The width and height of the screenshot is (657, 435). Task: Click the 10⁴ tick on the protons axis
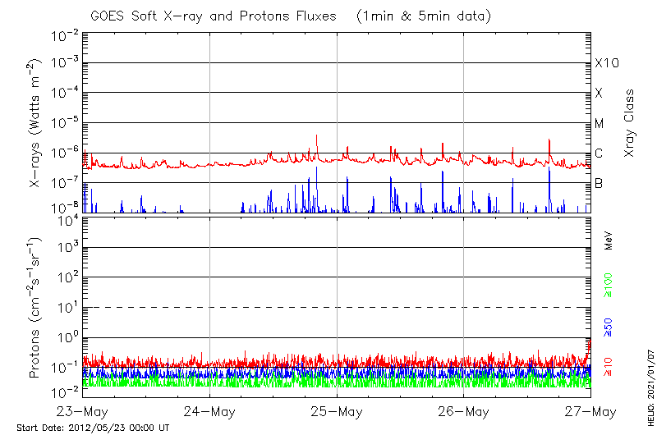click(67, 219)
